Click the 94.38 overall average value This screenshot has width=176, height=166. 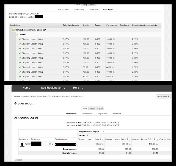tap(101, 153)
